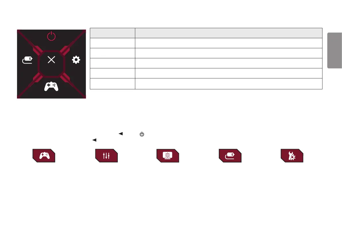Select the red power icon in joystick menu

pos(51,36)
